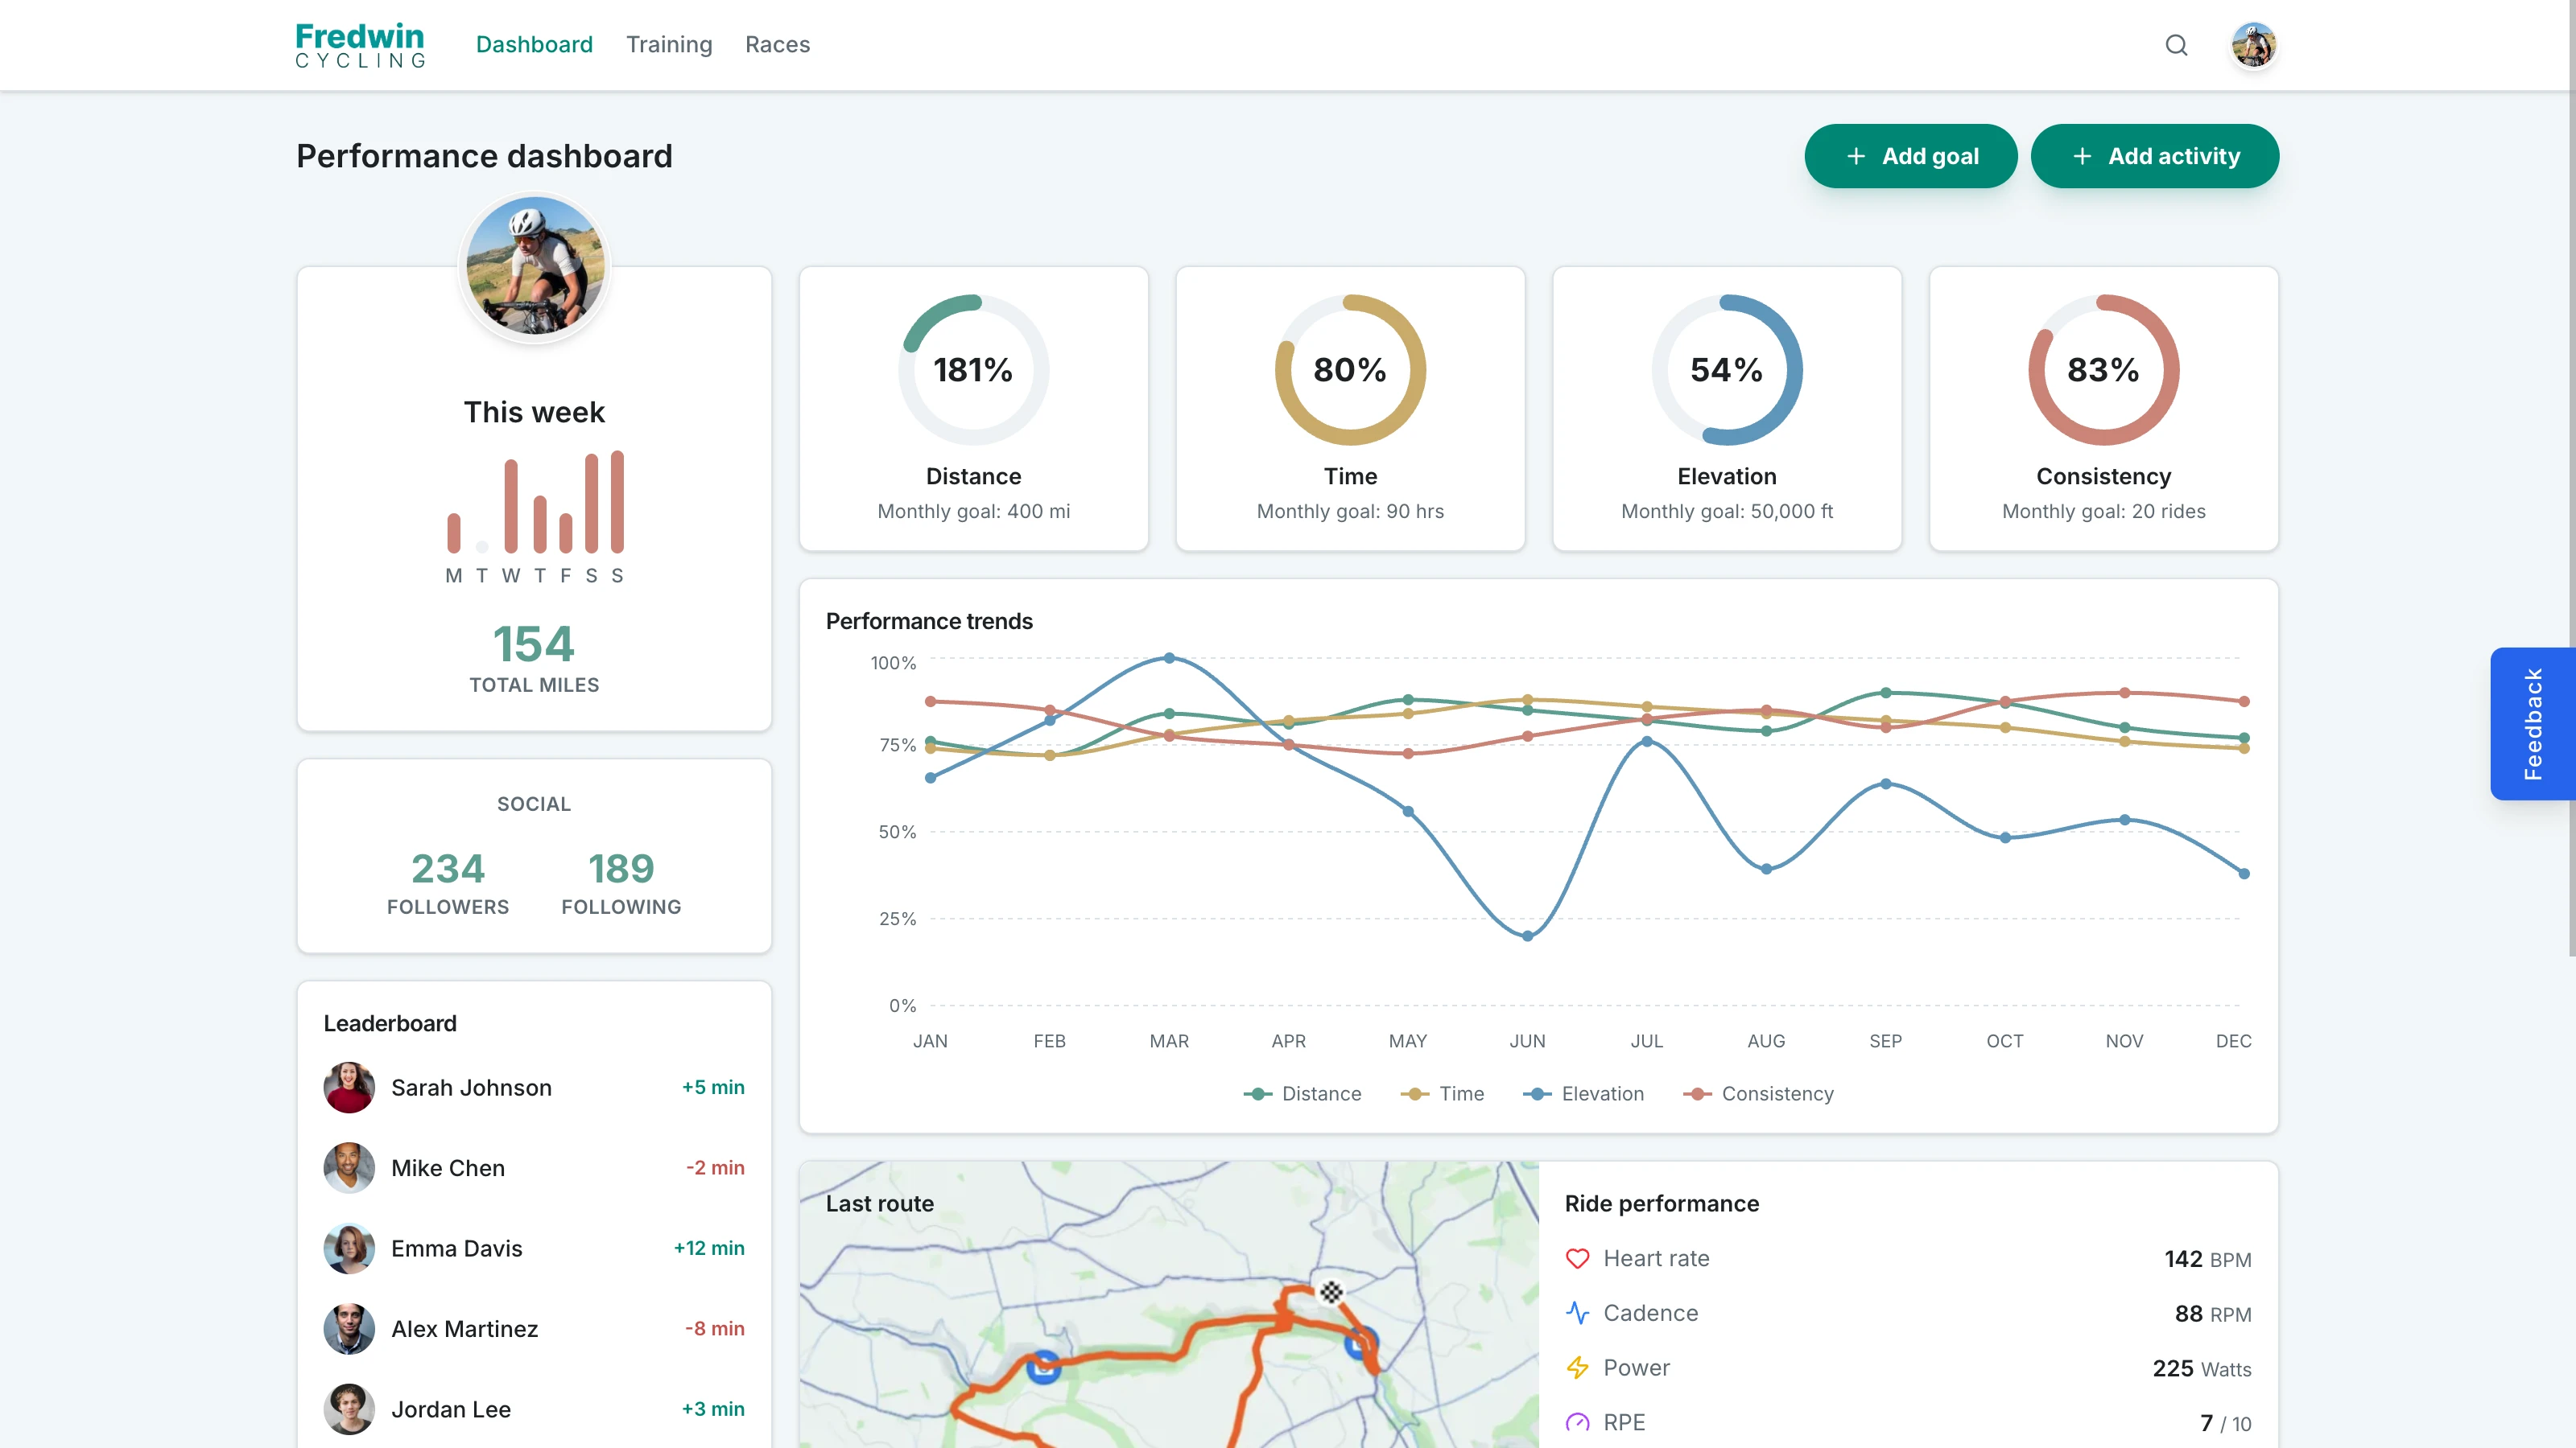2576x1448 pixels.
Task: Switch to the Races tab
Action: pos(777,45)
